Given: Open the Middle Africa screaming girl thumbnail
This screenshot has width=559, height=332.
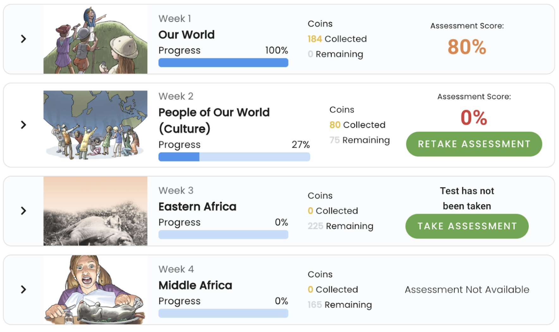Looking at the screenshot, I should [95, 290].
